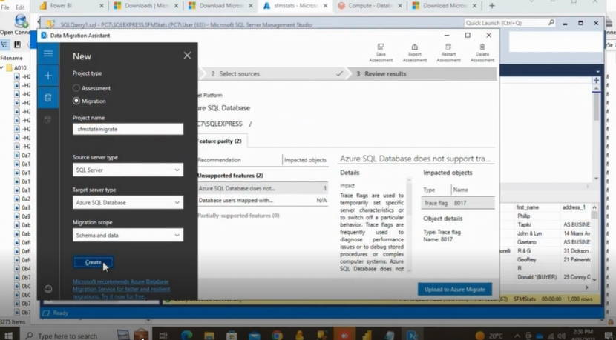Select the A010 folder
The width and height of the screenshot is (616, 340).
pyautogui.click(x=16, y=68)
